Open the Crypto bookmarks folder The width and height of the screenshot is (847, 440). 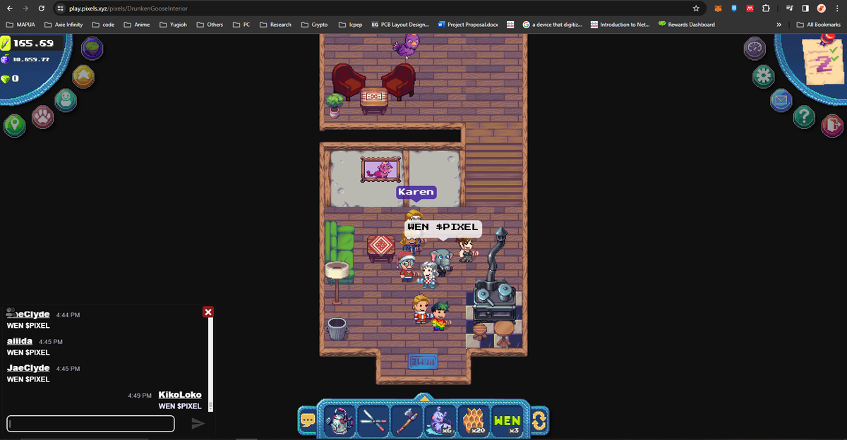[314, 25]
